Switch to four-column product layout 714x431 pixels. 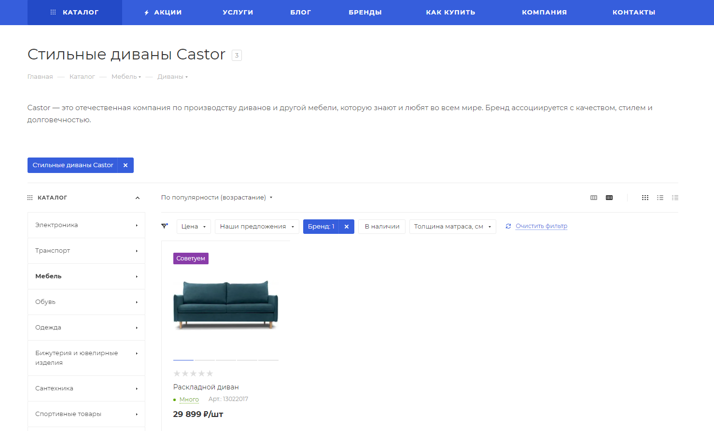(x=609, y=198)
